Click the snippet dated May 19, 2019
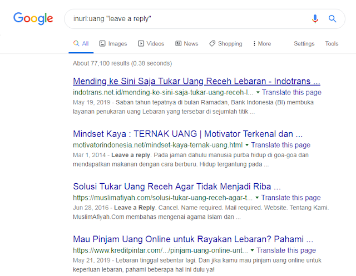This screenshot has width=356, height=276. (193, 107)
